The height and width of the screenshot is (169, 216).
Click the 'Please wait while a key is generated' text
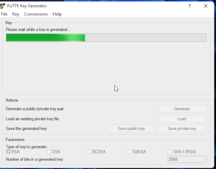(38, 29)
